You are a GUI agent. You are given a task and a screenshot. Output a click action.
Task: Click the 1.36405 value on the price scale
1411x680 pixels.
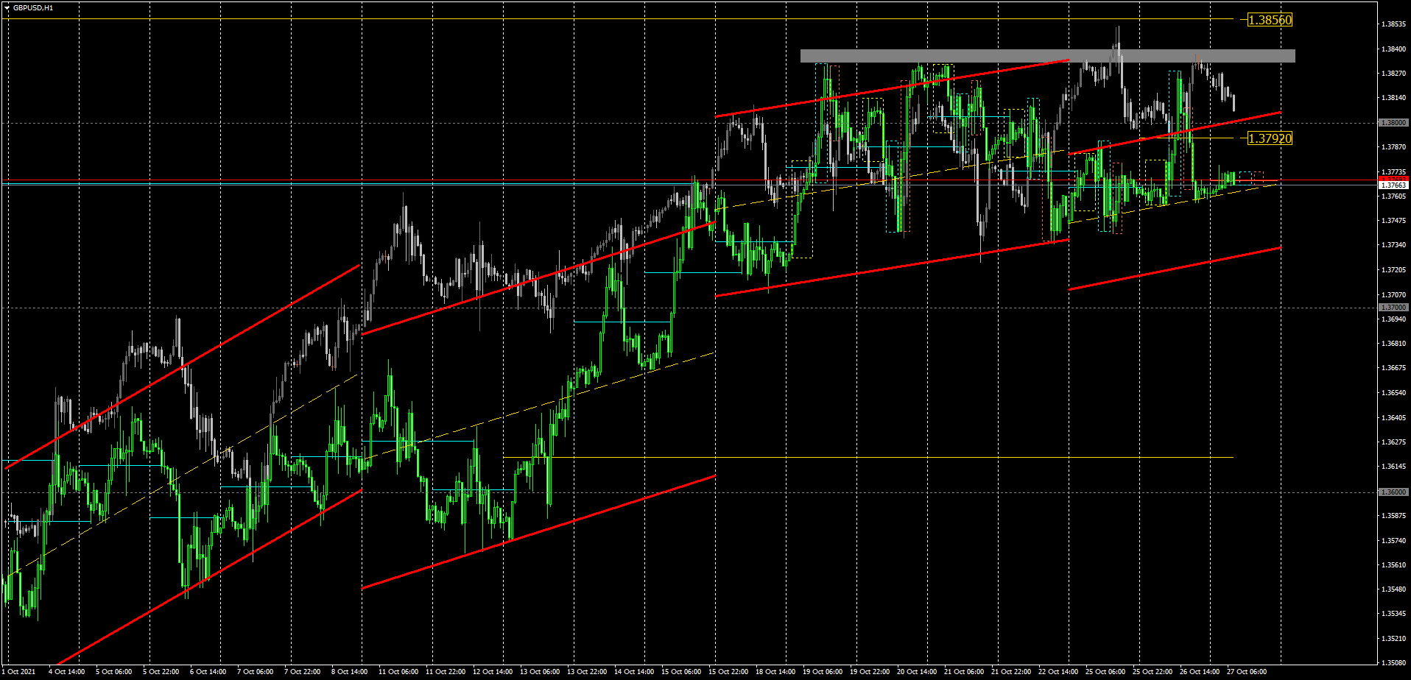[x=1394, y=418]
